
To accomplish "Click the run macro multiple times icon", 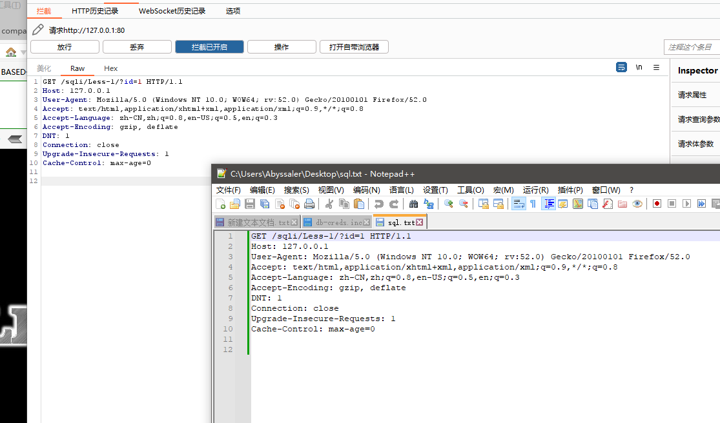I will (x=701, y=204).
